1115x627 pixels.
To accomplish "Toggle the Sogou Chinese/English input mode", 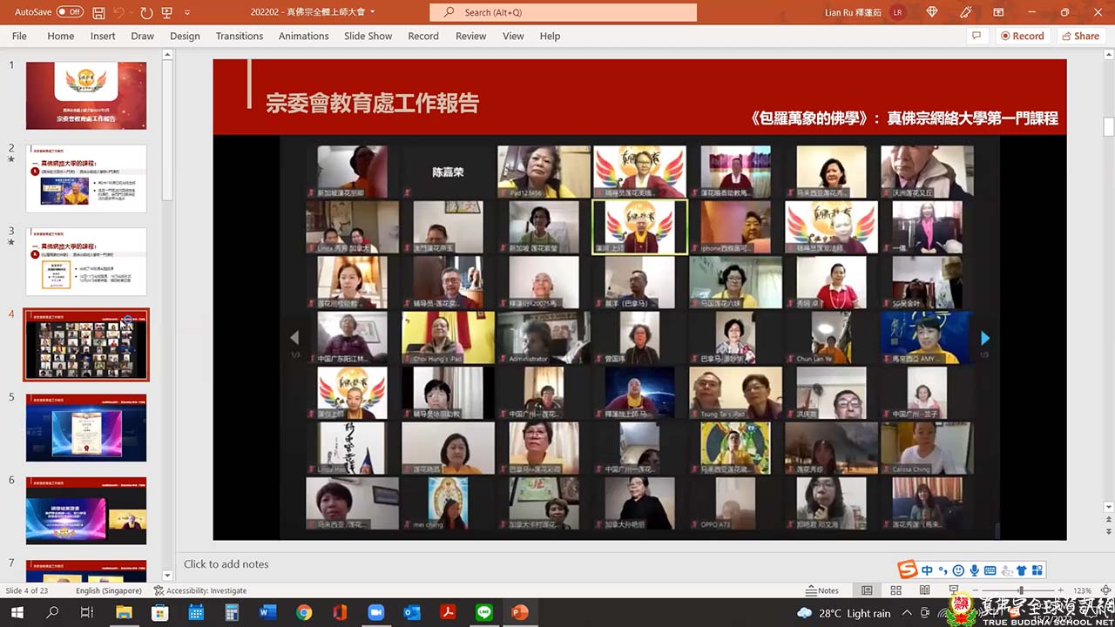I will tap(927, 570).
